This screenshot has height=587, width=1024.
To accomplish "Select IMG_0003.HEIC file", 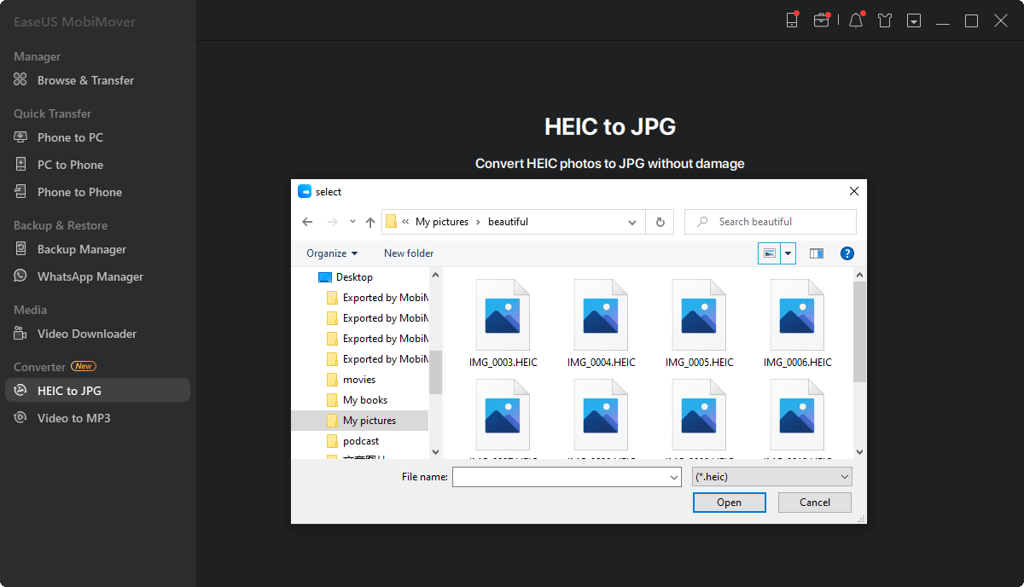I will [x=503, y=324].
